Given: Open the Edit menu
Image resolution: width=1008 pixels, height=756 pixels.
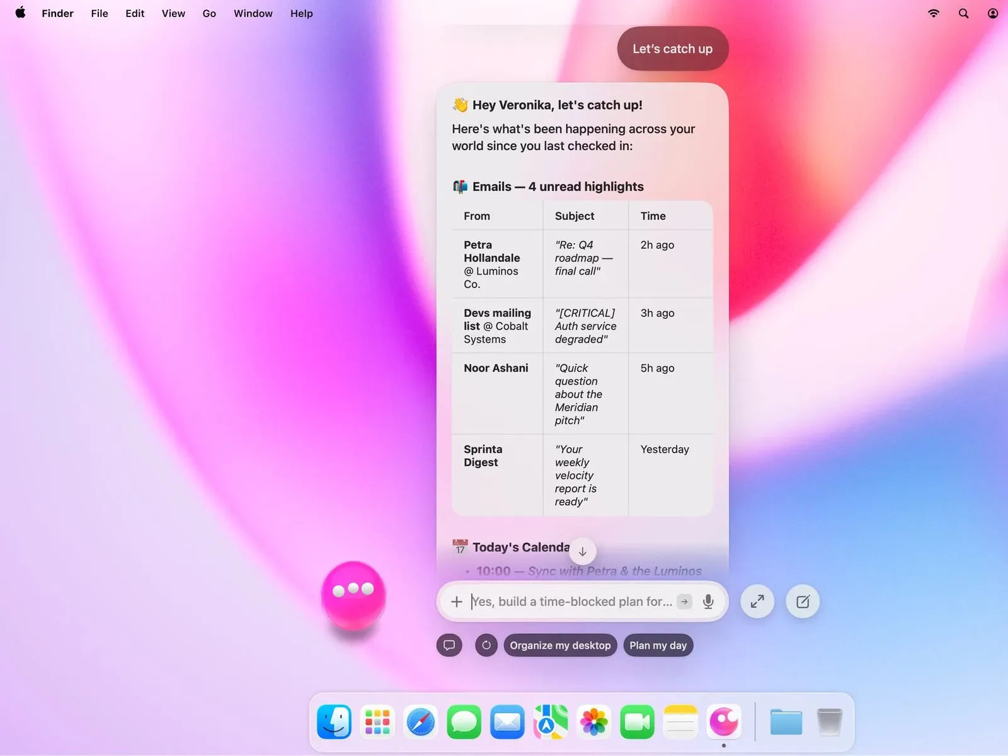Looking at the screenshot, I should pyautogui.click(x=135, y=13).
